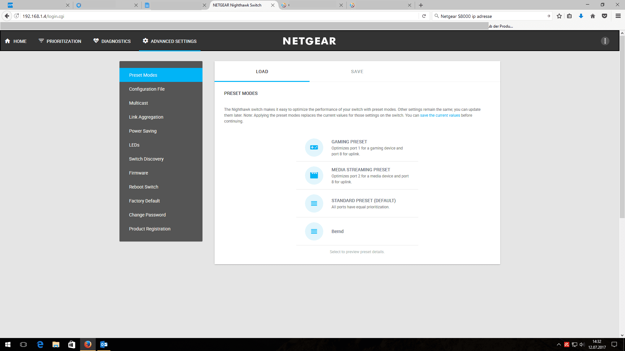Click the network tray icon
625x351 pixels.
tap(574, 344)
